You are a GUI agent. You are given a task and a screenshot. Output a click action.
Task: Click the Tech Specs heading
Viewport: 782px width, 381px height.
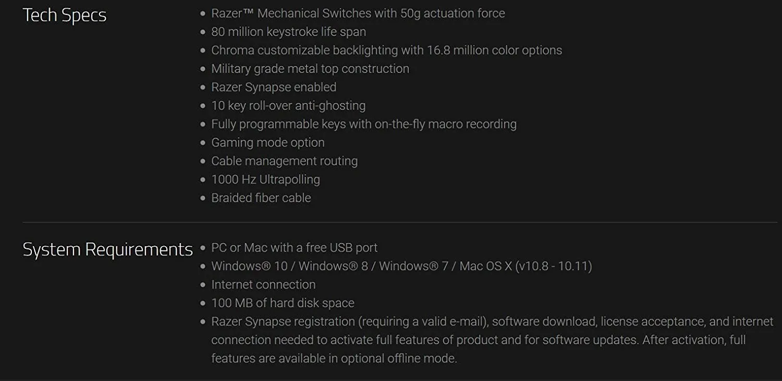click(65, 15)
